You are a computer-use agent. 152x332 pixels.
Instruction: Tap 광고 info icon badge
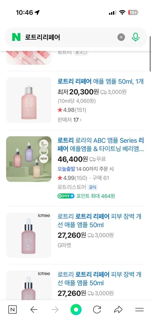(81, 52)
